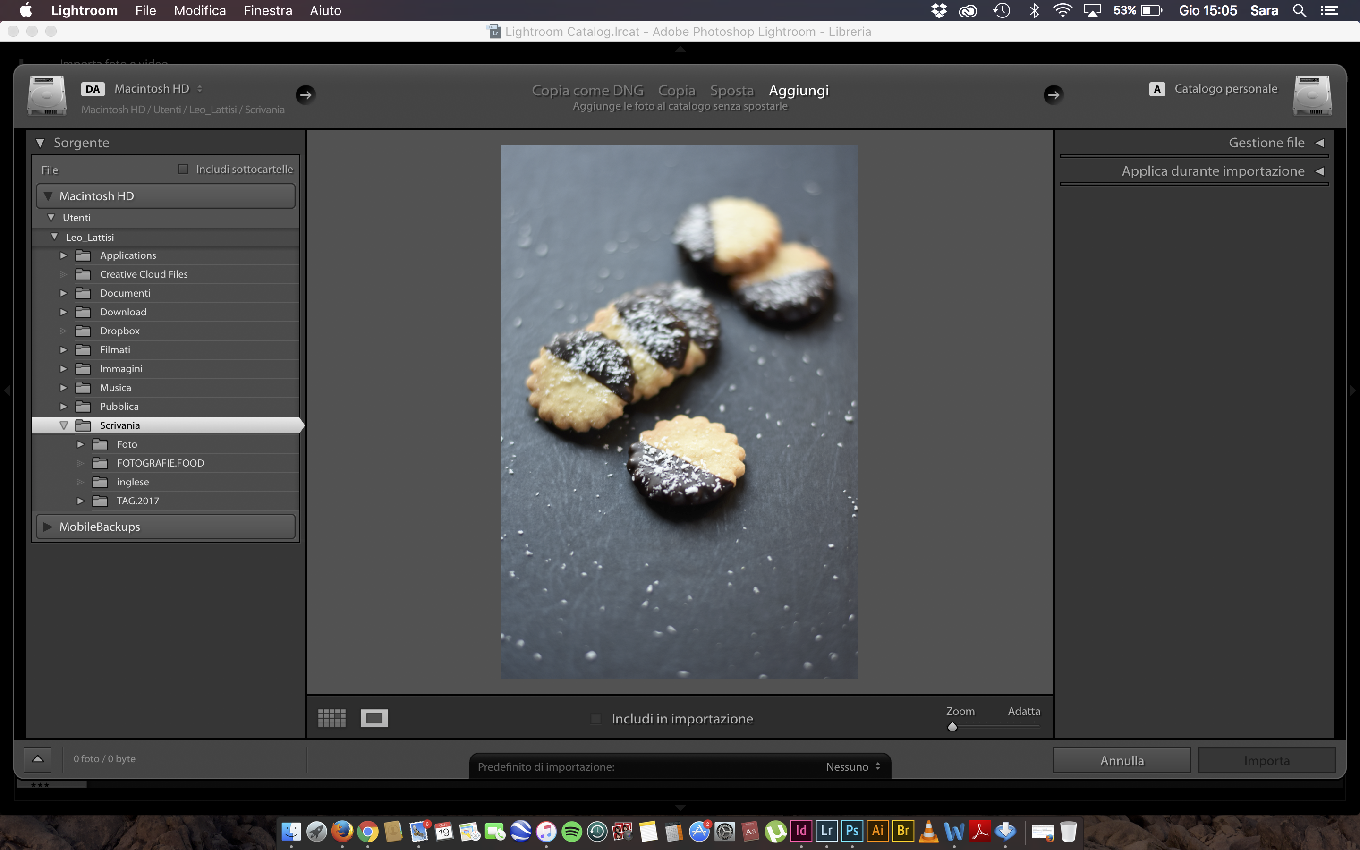1360x850 pixels.
Task: Open uTorrent from the Dock
Action: coord(775,832)
